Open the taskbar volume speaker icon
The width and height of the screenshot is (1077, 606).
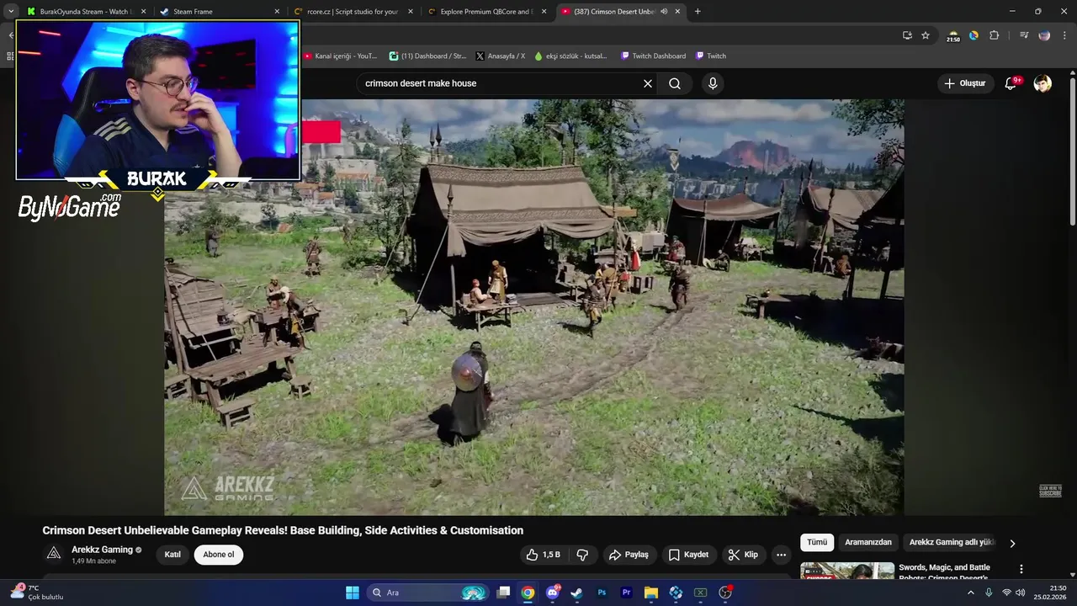[1021, 593]
